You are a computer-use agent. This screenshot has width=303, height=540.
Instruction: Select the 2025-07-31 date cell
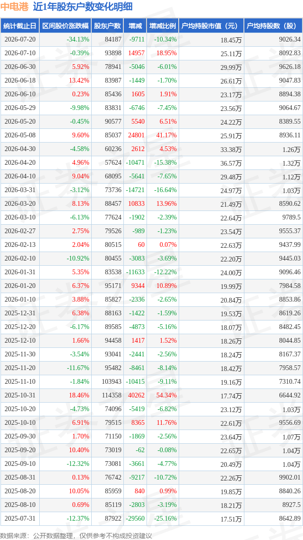pyautogui.click(x=20, y=518)
